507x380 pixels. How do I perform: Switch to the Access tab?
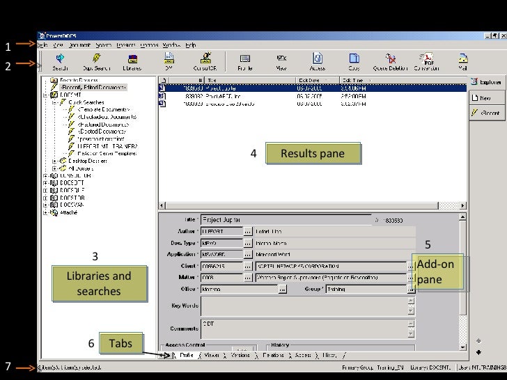click(x=303, y=355)
